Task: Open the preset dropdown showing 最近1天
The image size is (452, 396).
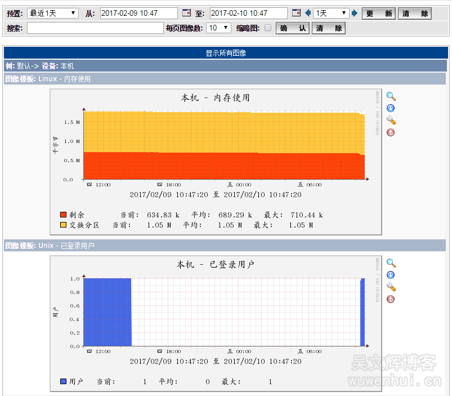Action: point(53,13)
